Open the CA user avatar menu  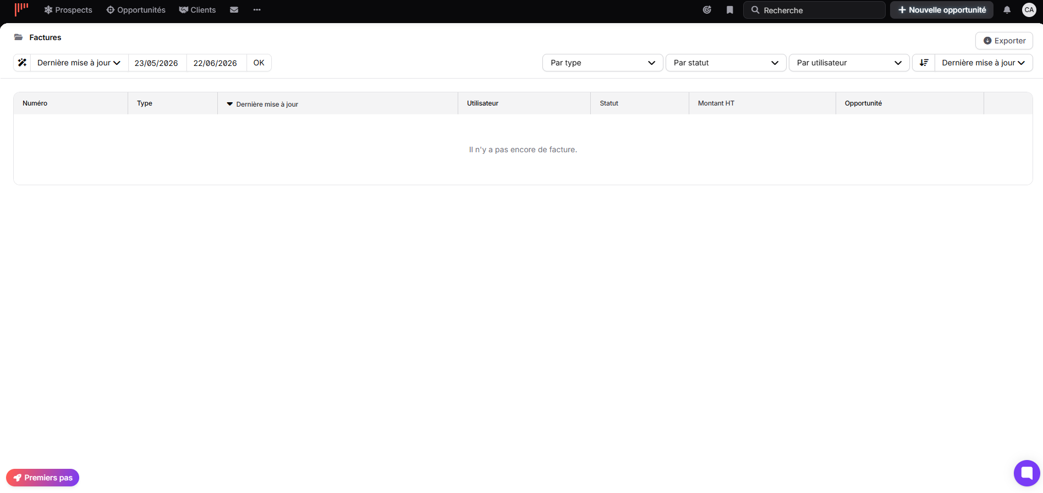pyautogui.click(x=1029, y=10)
